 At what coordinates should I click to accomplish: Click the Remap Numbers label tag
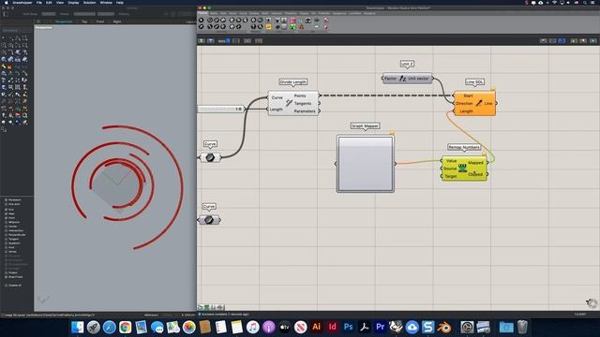(464, 148)
